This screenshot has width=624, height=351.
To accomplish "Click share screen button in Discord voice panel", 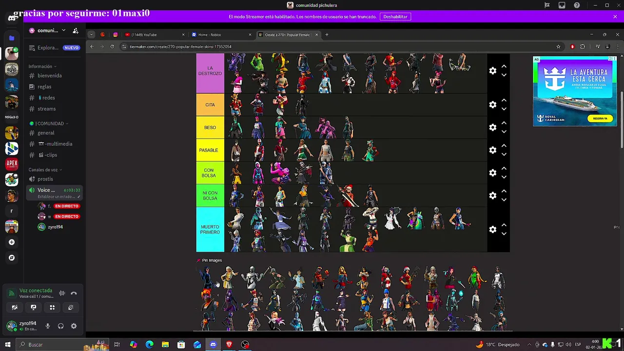I will [33, 307].
